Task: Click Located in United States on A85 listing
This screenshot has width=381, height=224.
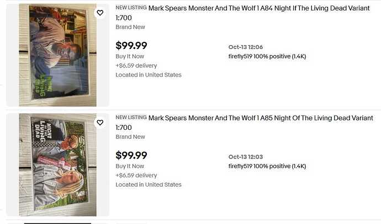Action: 149,185
